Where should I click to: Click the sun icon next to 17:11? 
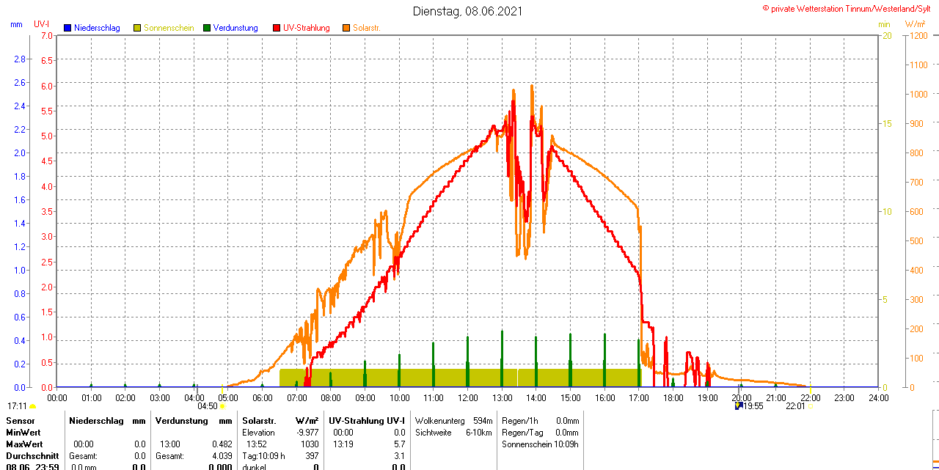[x=33, y=406]
